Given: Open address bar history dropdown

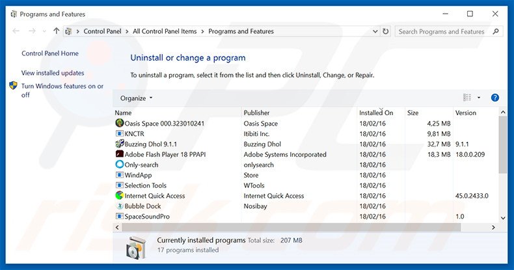Looking at the screenshot, I should (x=375, y=31).
